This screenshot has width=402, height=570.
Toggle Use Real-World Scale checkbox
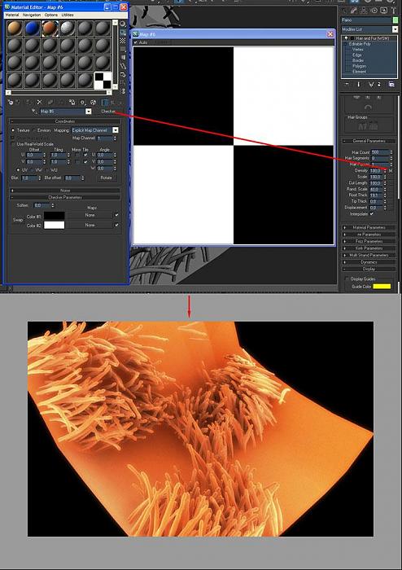pos(13,144)
